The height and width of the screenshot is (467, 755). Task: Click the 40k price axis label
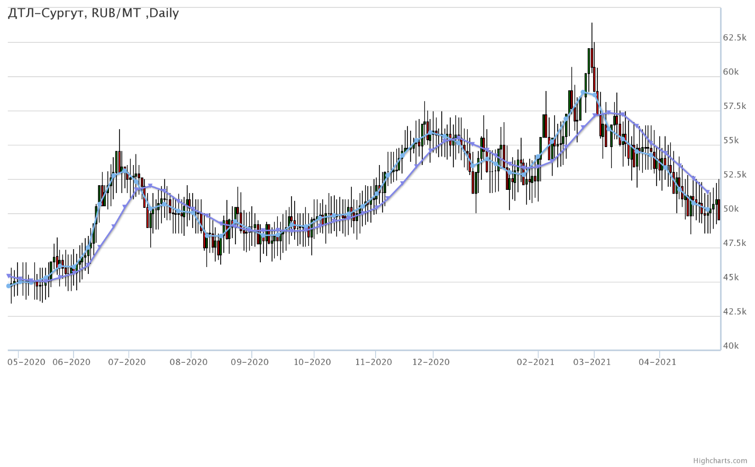(x=731, y=346)
